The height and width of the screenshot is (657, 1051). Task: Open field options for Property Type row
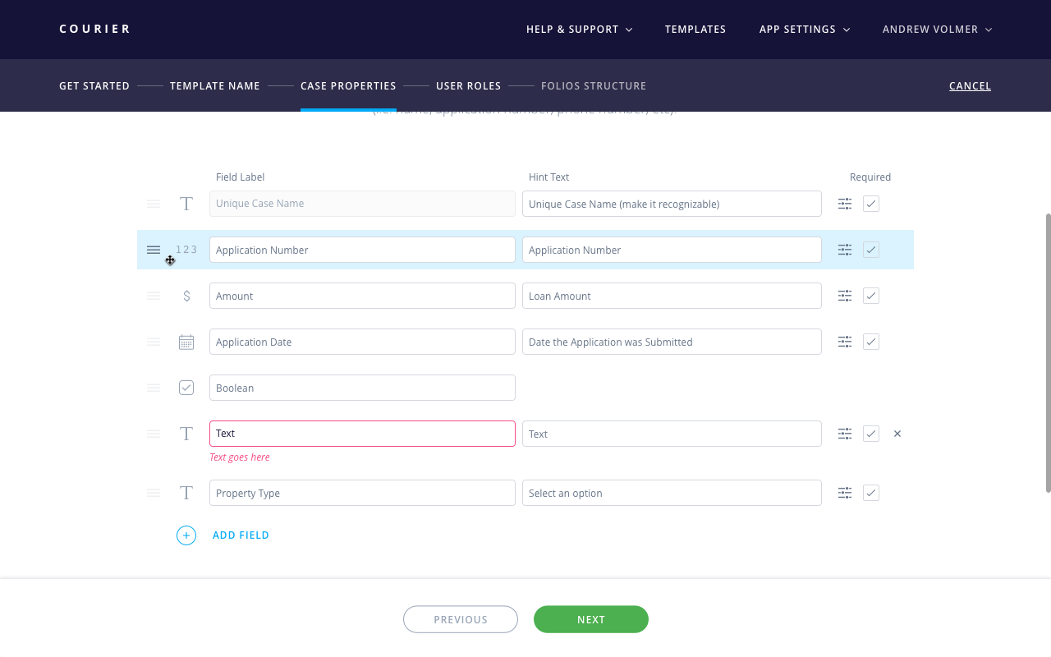coord(844,493)
